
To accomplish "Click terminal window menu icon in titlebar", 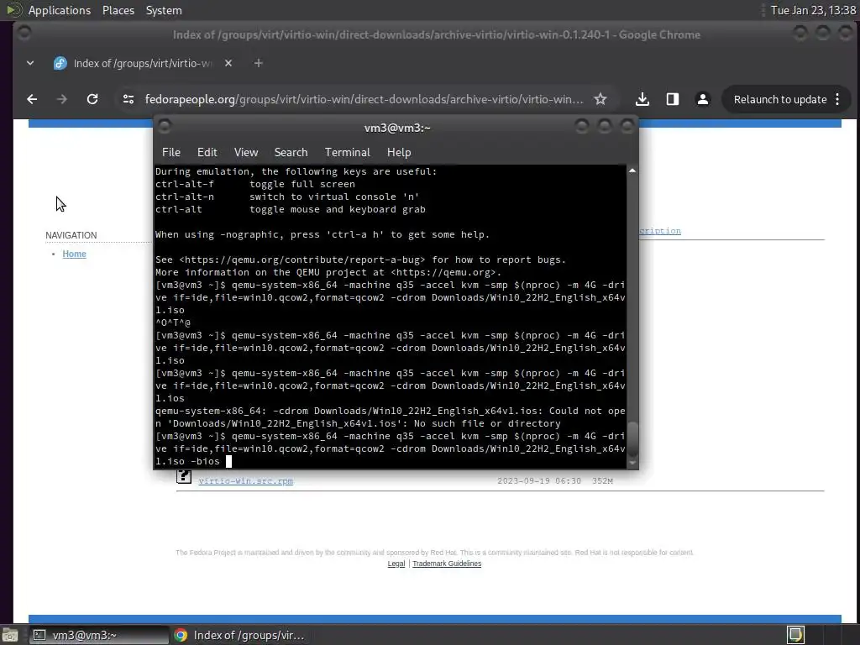I will pos(164,127).
